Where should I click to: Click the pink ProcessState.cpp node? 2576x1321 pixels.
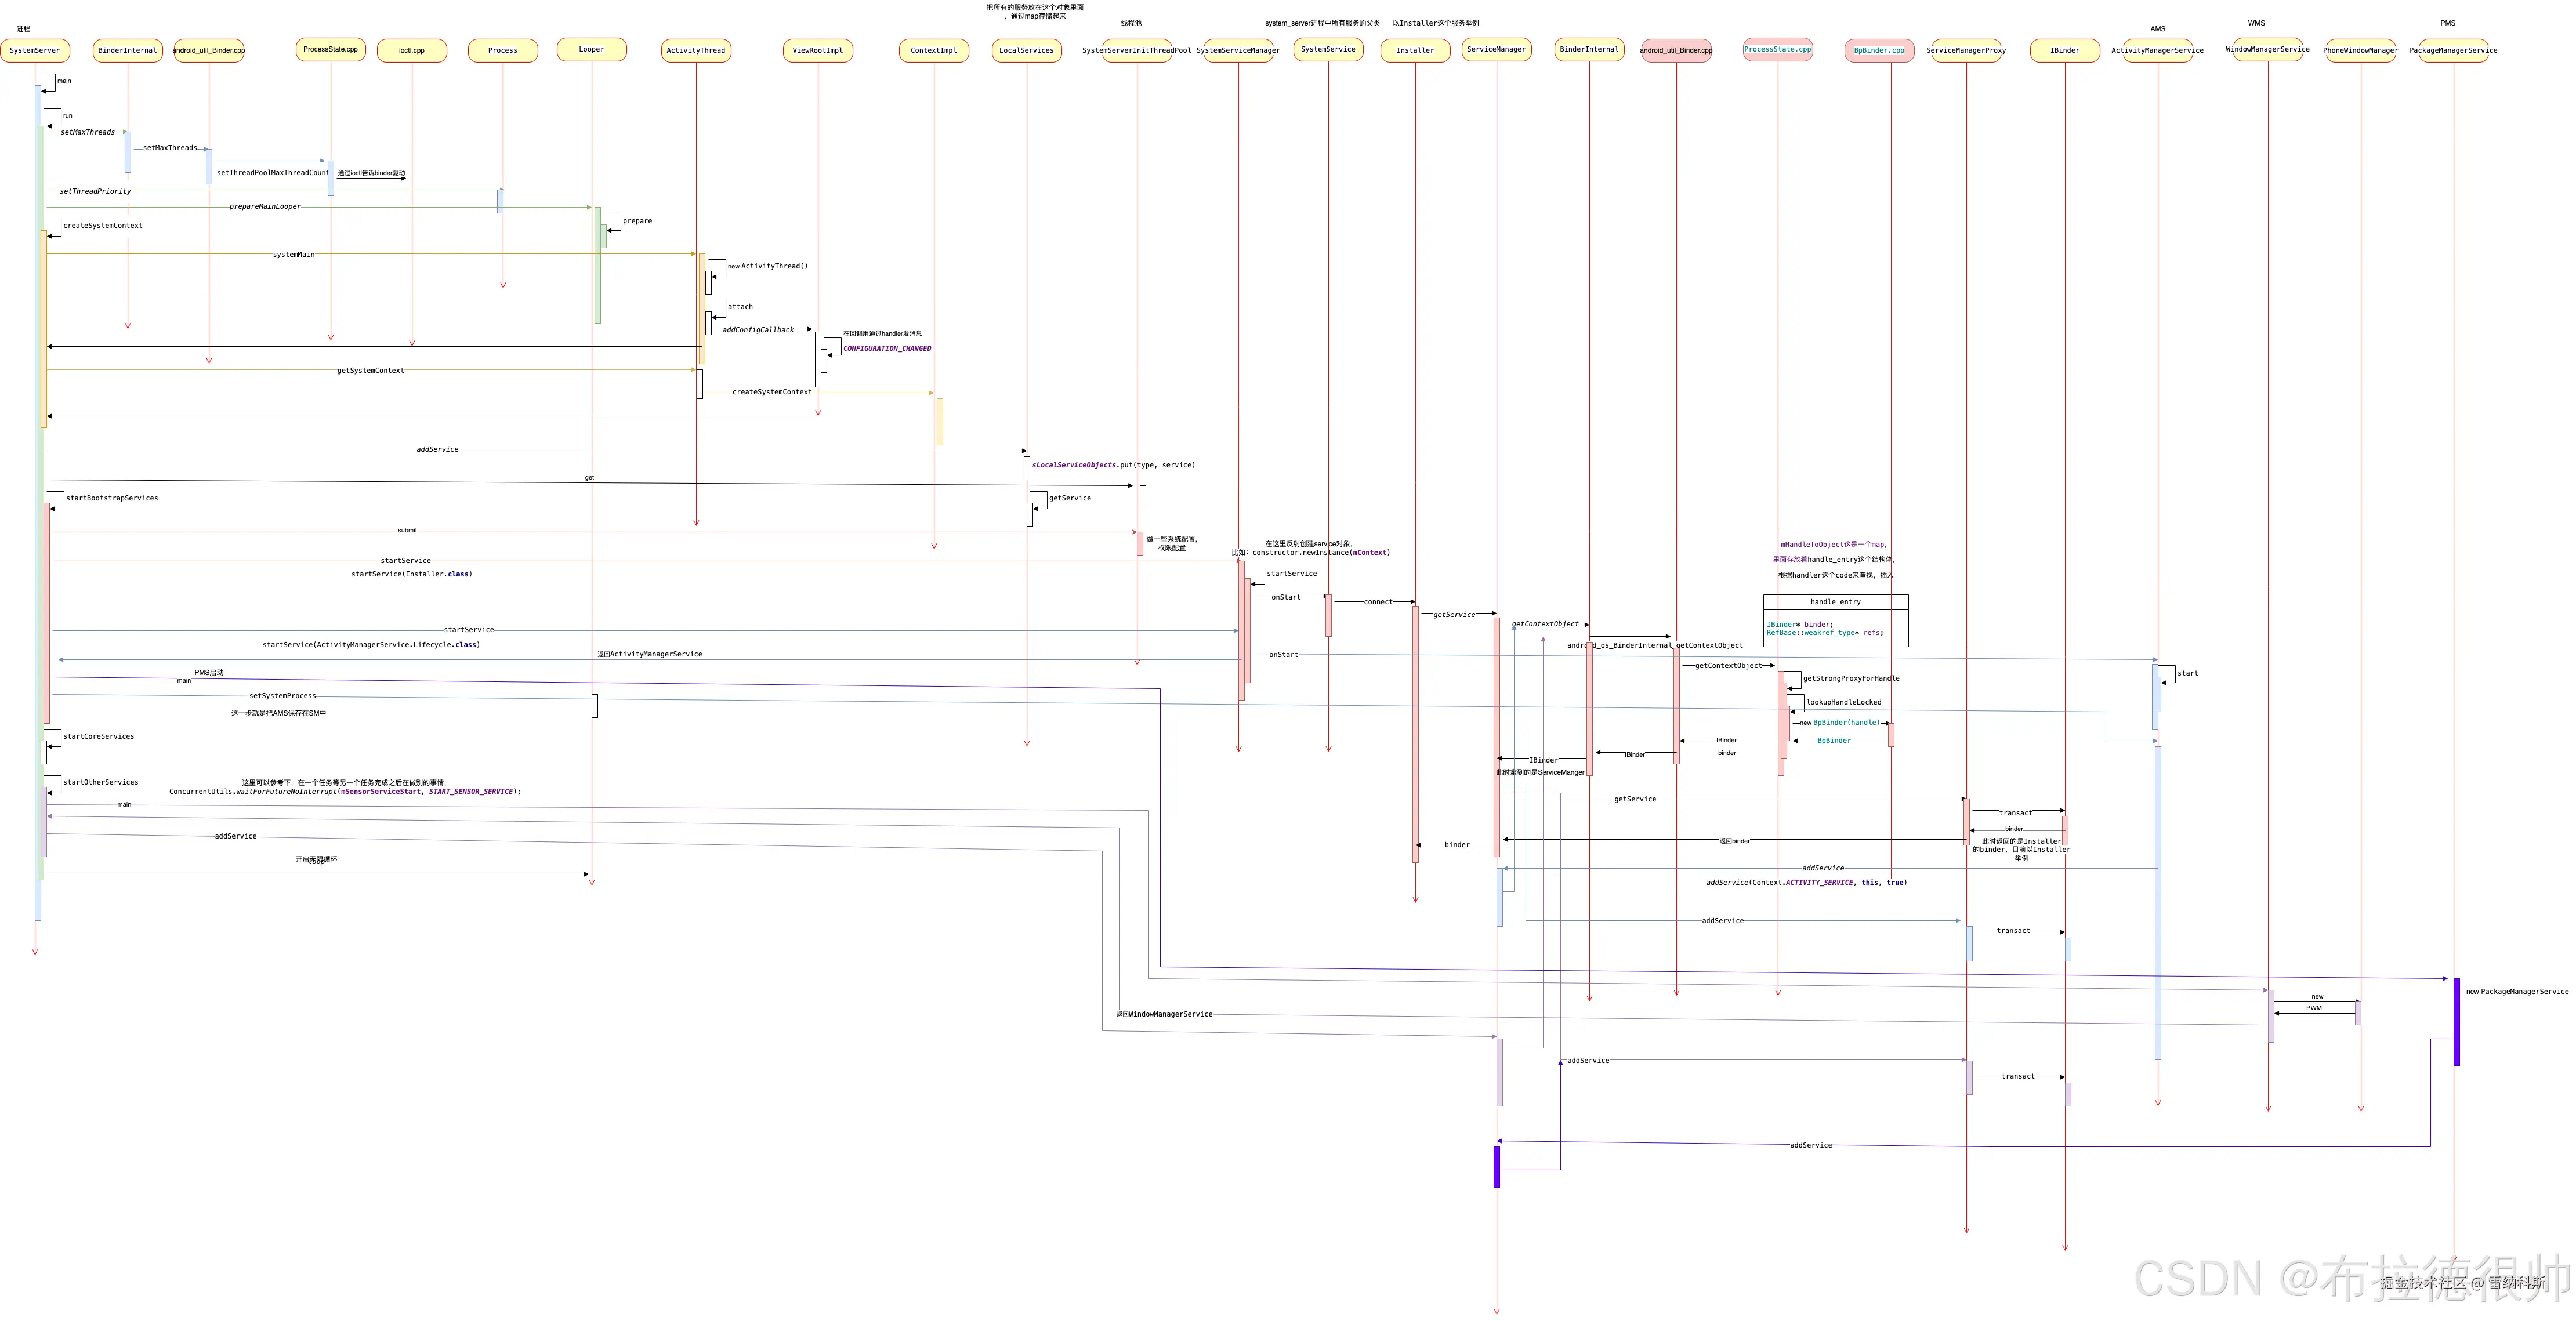pos(1777,49)
